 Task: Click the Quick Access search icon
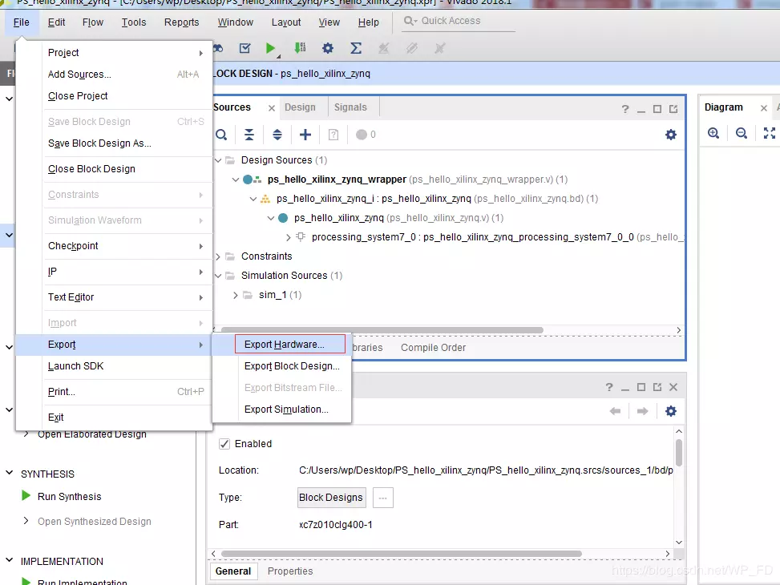(410, 21)
